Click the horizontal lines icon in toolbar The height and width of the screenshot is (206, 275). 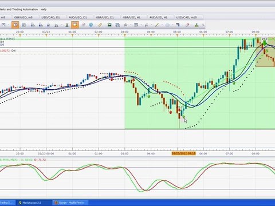coord(136,25)
